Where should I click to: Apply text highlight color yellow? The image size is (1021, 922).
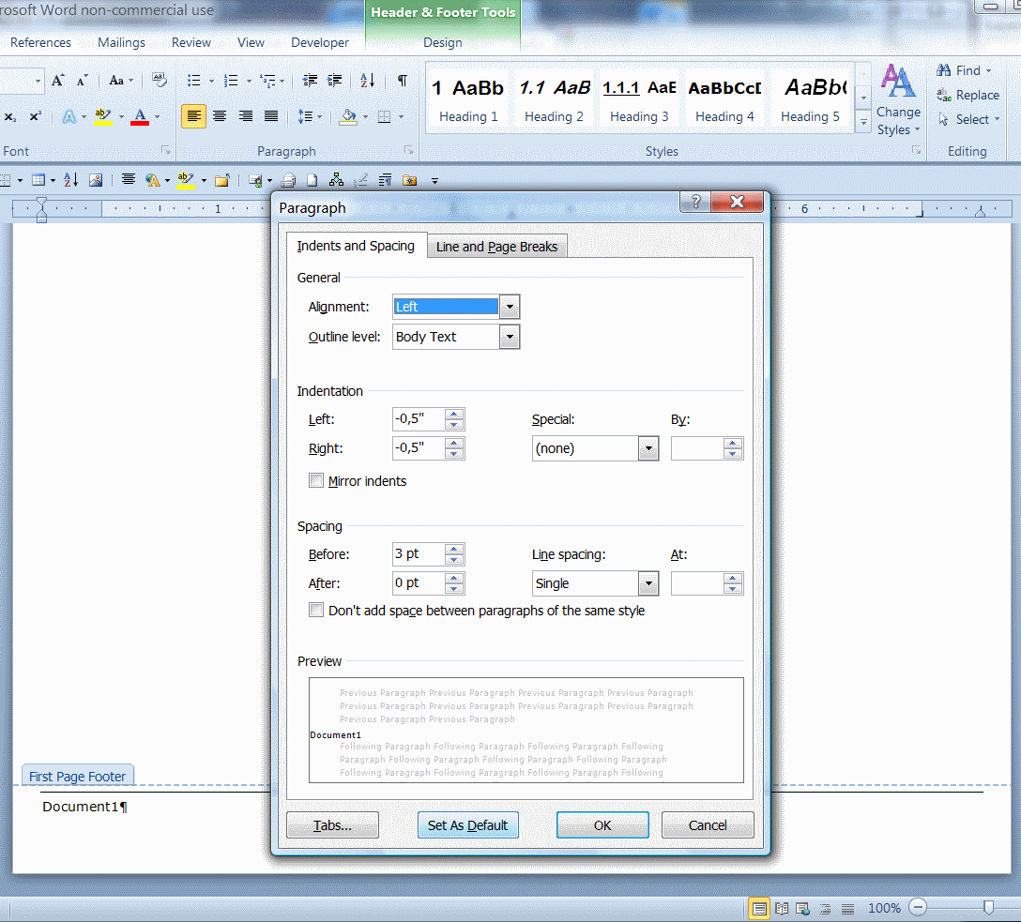(101, 116)
